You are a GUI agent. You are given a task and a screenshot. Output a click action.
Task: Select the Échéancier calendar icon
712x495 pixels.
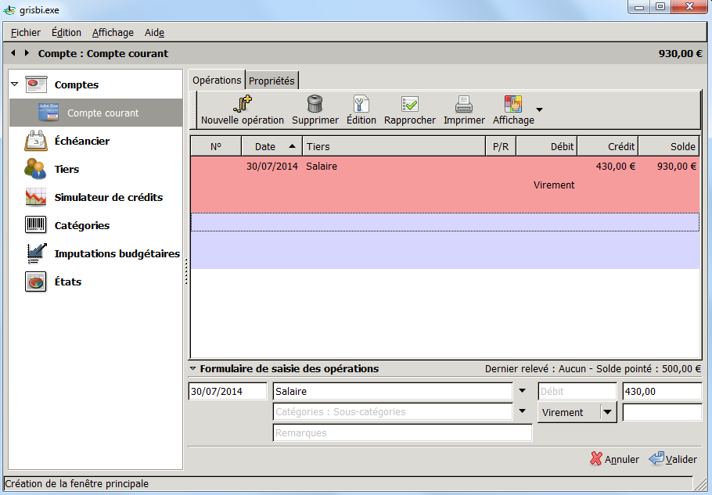click(34, 141)
